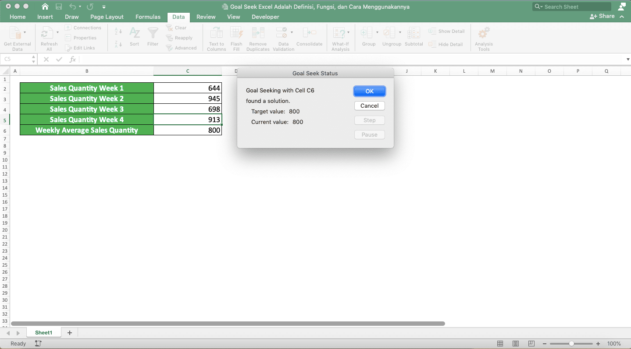Screen dimensions: 631x349
Task: Click Cancel in Goal Seek Status
Action: click(x=370, y=106)
